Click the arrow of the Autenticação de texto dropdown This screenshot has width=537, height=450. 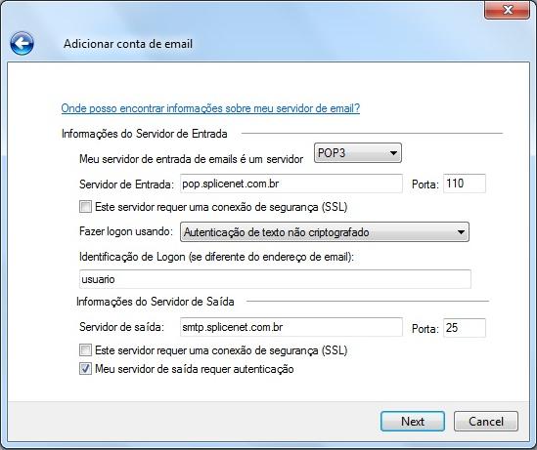461,232
